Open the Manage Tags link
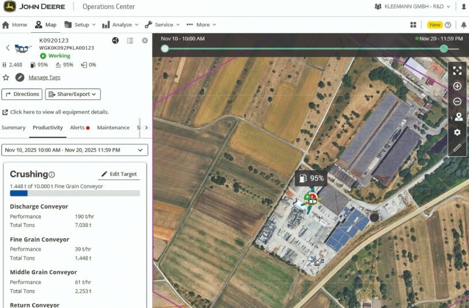Image resolution: width=469 pixels, height=308 pixels. click(x=44, y=78)
